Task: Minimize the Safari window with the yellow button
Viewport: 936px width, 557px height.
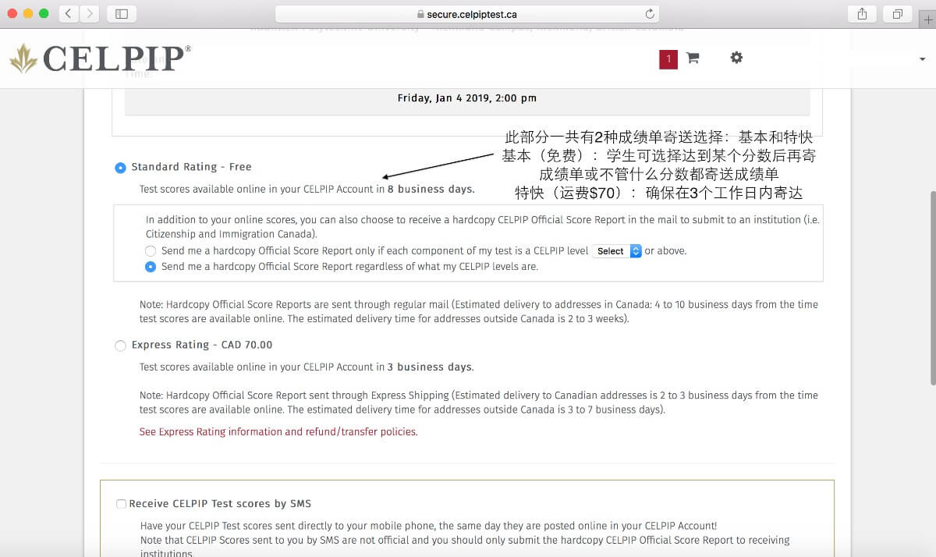Action: (x=28, y=13)
